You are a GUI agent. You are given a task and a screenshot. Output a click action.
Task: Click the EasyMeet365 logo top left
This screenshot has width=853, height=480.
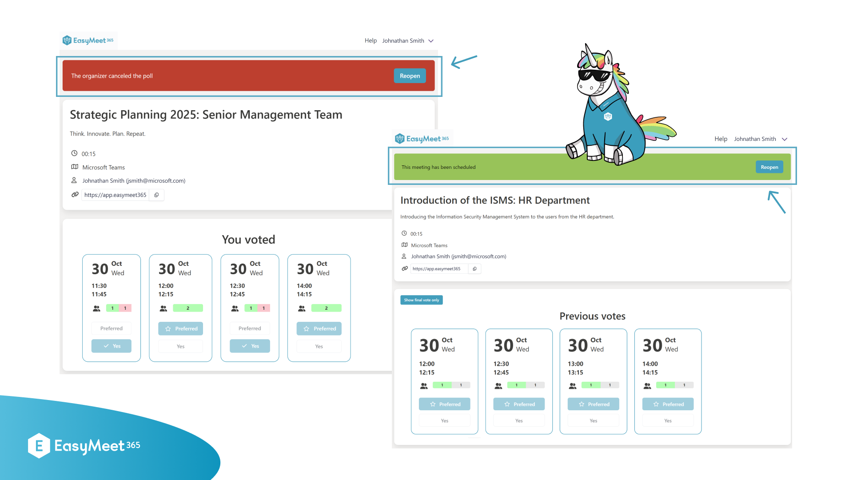(x=90, y=40)
